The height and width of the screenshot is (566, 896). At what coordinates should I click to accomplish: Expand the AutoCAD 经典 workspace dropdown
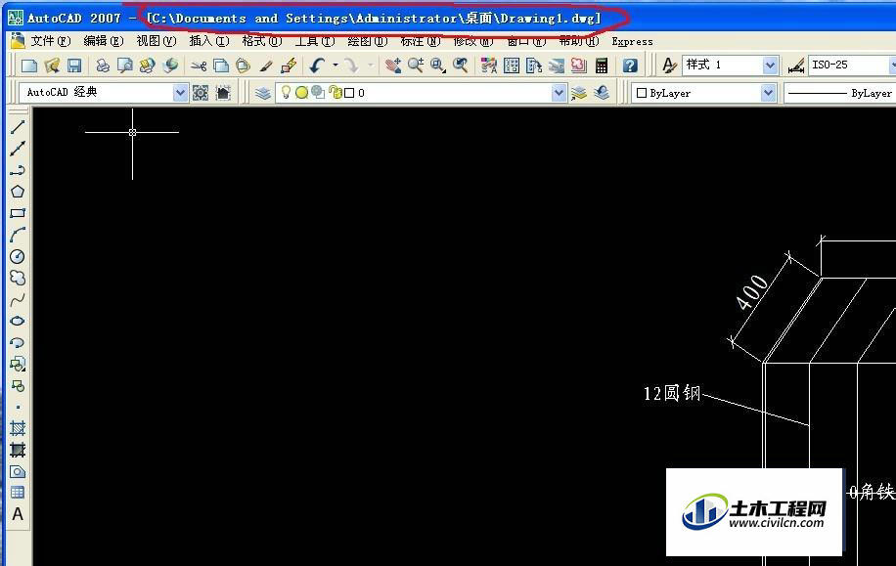(x=179, y=93)
